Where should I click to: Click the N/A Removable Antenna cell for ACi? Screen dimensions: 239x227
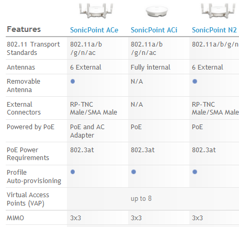point(137,82)
